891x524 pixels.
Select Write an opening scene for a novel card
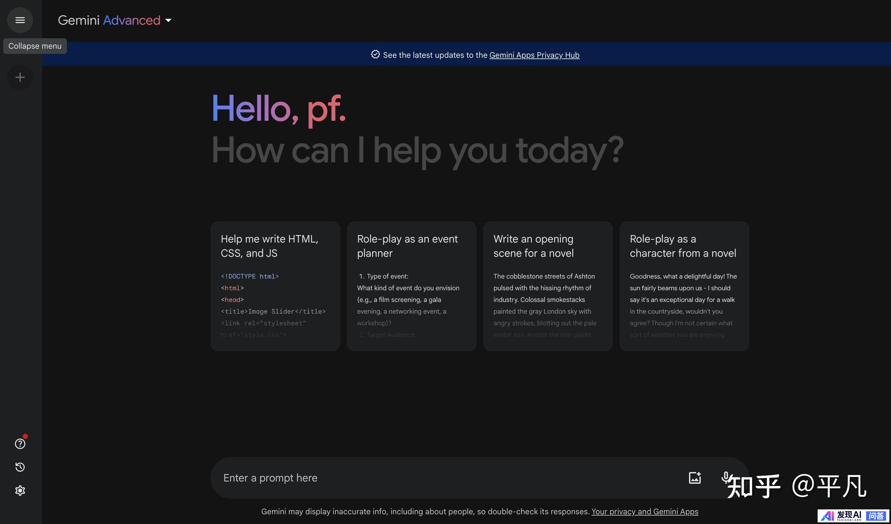tap(548, 286)
